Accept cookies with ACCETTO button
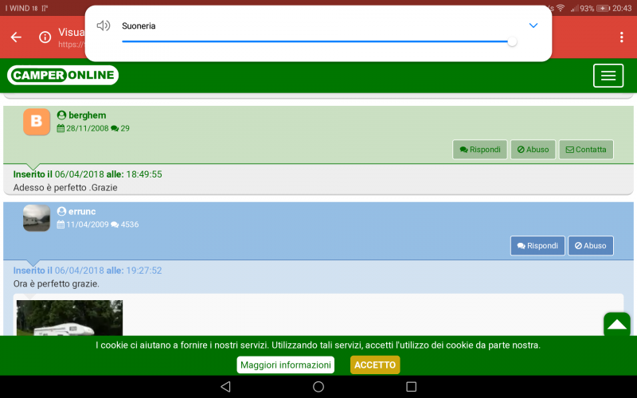 pos(374,365)
